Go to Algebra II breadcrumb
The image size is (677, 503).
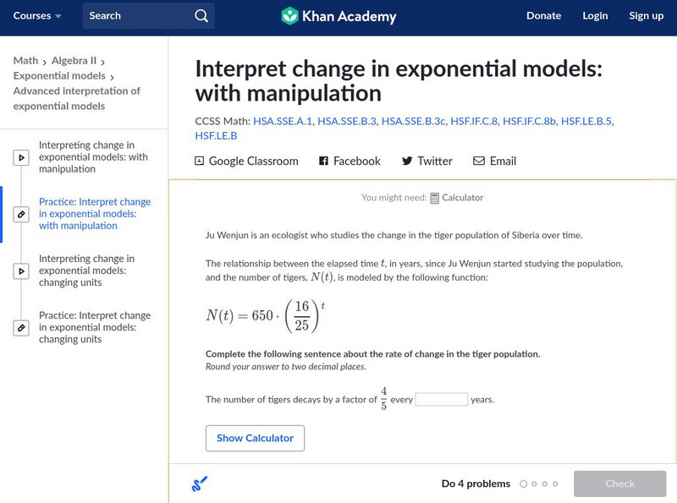coord(74,61)
